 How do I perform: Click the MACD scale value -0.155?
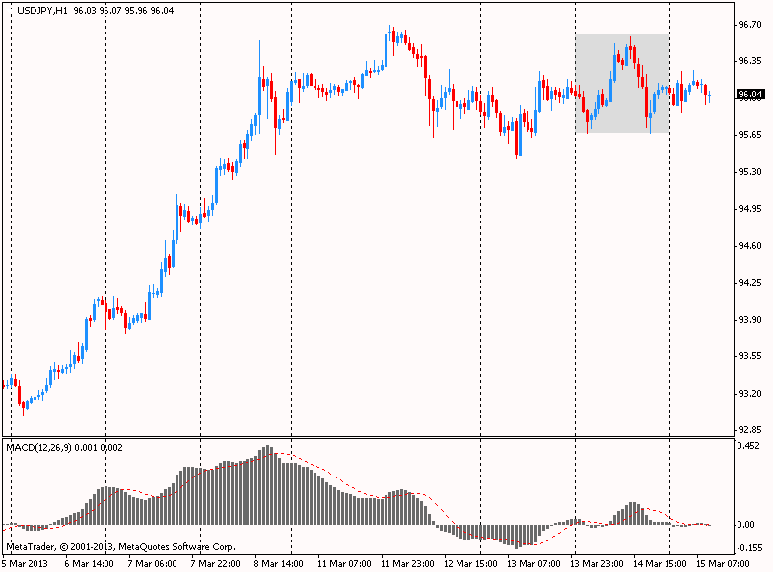tap(749, 547)
